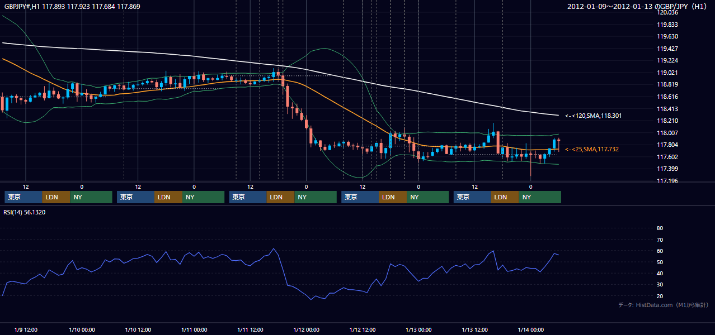Image resolution: width=715 pixels, height=335 pixels.
Task: Click RSI scale value 60
Action: tap(660, 251)
